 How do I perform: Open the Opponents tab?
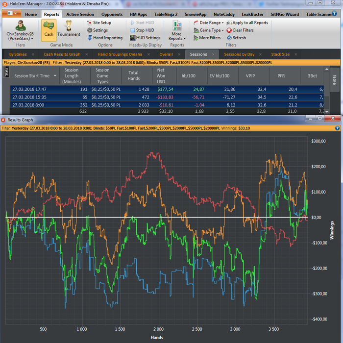pyautogui.click(x=112, y=14)
